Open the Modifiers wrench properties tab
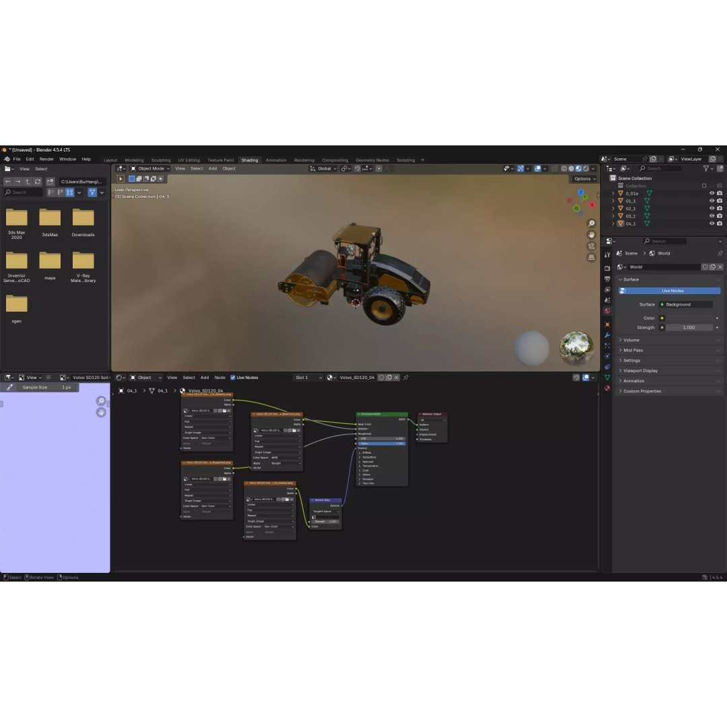Viewport: 727px width, 727px height. click(607, 335)
